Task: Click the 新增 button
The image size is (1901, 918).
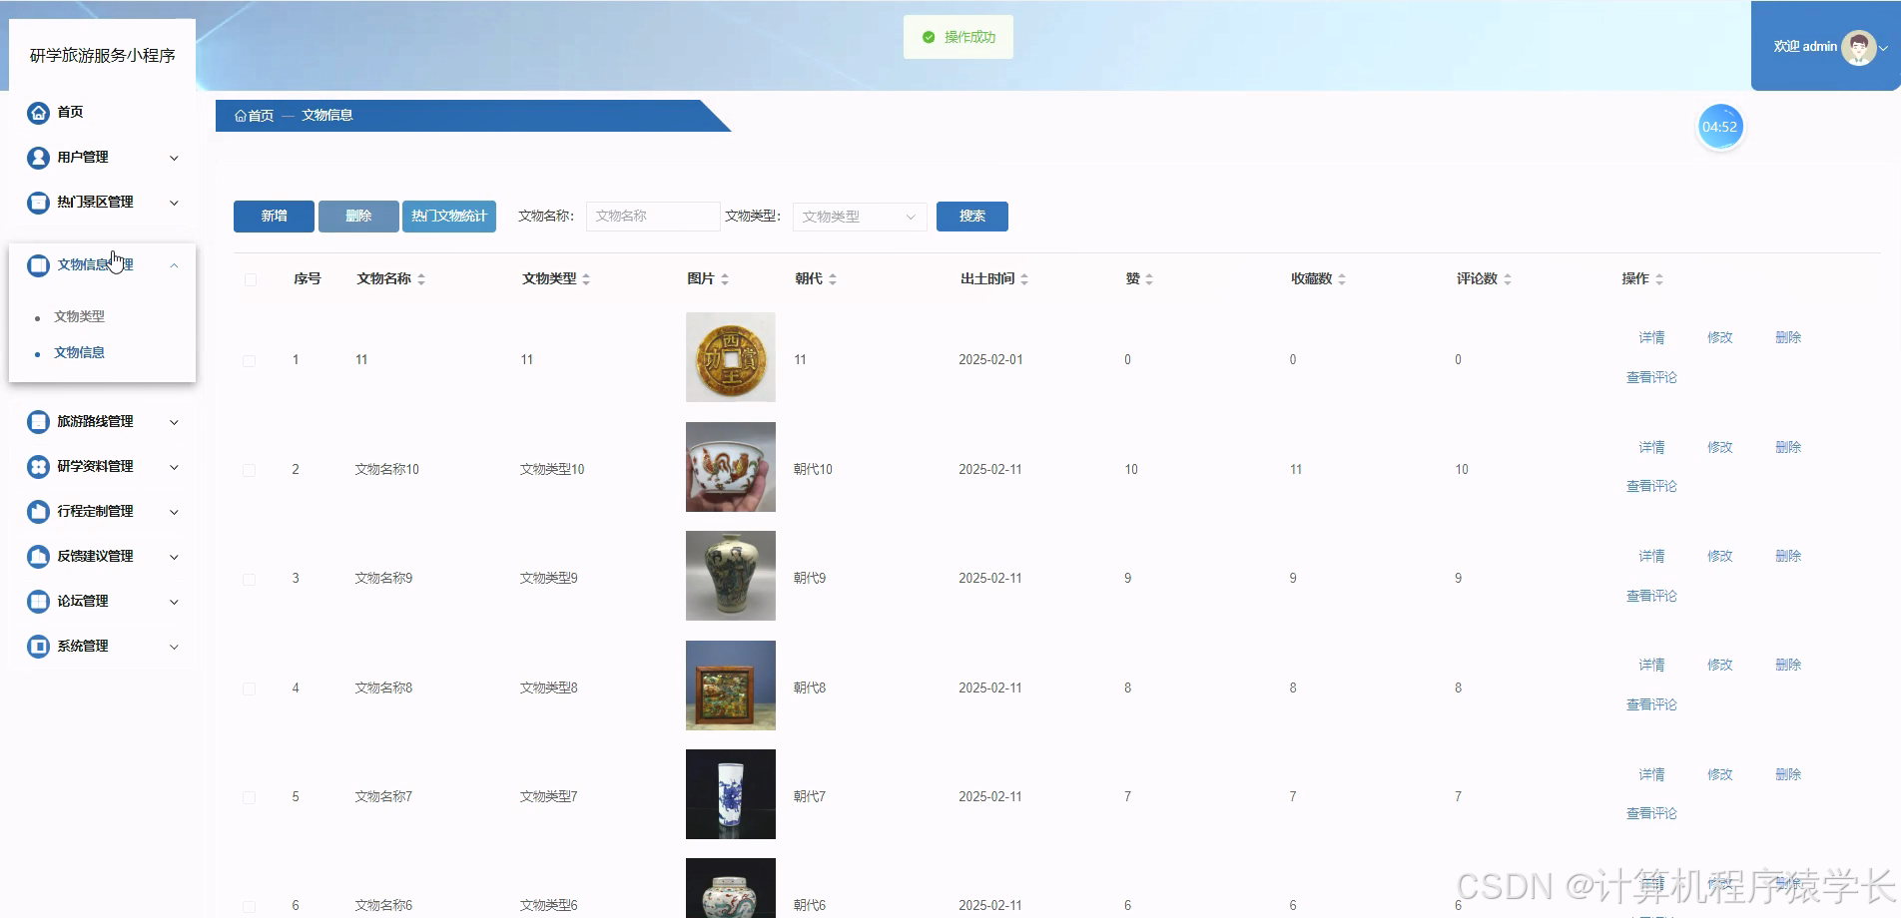Action: (x=274, y=217)
